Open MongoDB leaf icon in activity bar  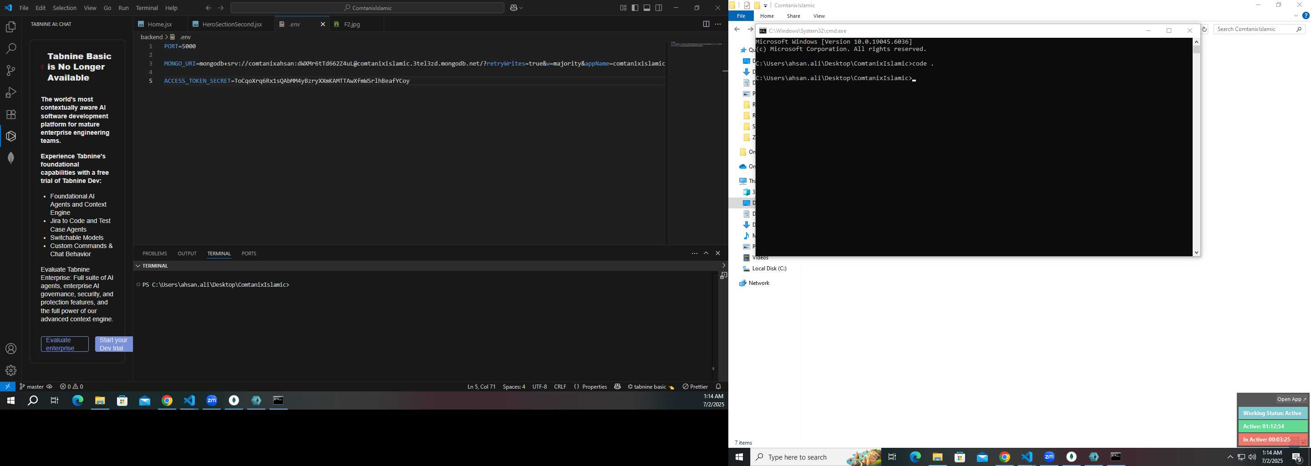(10, 158)
